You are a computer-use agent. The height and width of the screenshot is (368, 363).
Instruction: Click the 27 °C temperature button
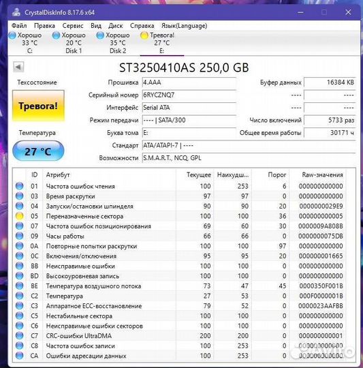pyautogui.click(x=38, y=151)
